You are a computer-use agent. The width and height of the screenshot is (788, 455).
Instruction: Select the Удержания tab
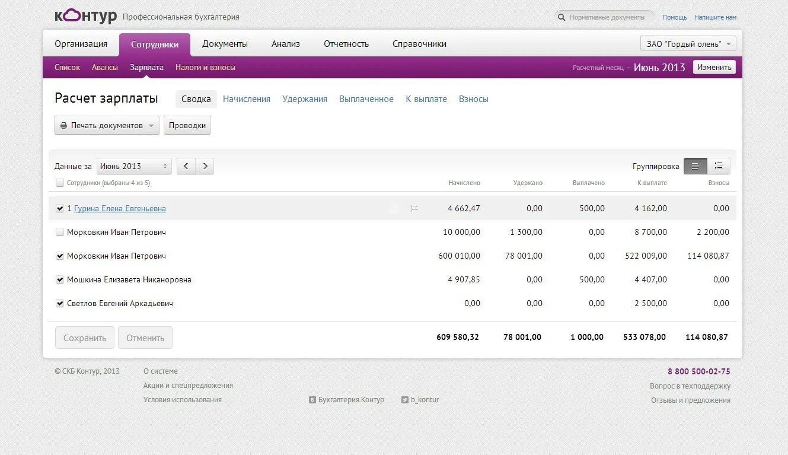(305, 99)
